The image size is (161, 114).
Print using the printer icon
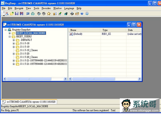coord(72,13)
